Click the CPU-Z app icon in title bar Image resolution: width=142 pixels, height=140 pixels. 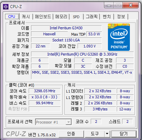(6, 7)
